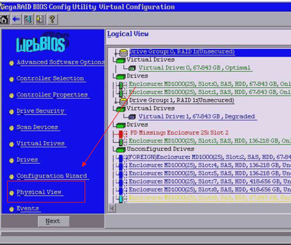Screen dimensions: 291x245
Task: Select Enclosure MD1000(25) Slot:0 drive entry
Action: pos(210,84)
